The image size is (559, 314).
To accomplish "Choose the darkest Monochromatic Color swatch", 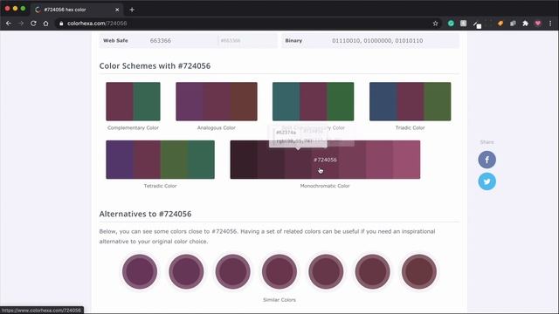I will (x=244, y=160).
